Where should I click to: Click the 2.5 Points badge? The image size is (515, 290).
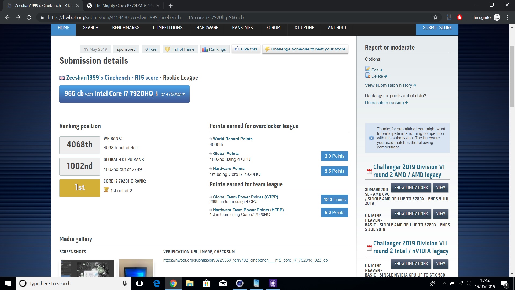[x=334, y=171]
